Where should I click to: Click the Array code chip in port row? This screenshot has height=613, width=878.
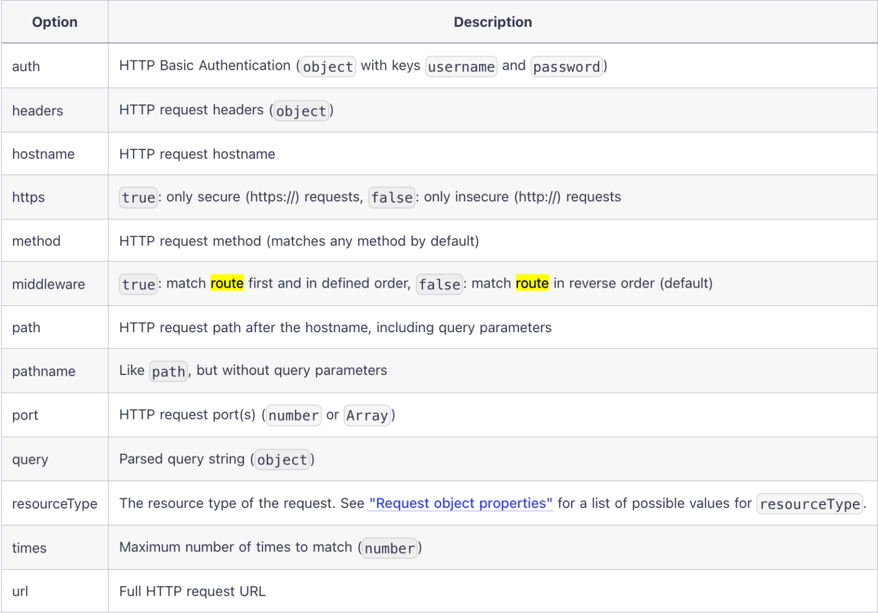(x=367, y=415)
